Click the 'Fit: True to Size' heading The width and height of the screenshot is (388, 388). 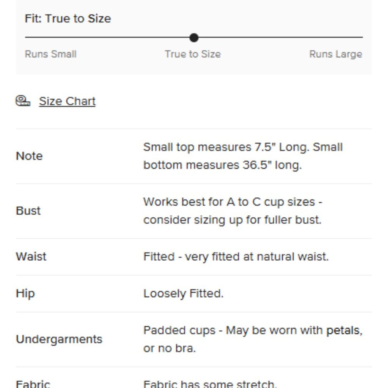point(68,19)
